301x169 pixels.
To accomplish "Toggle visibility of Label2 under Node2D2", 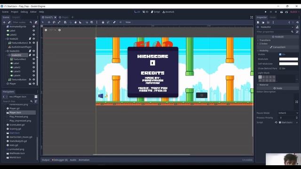I will (34, 67).
